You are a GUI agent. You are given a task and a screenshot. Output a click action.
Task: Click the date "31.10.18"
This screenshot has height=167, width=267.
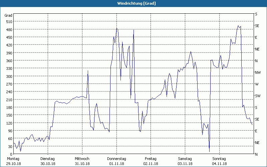tap(82, 164)
